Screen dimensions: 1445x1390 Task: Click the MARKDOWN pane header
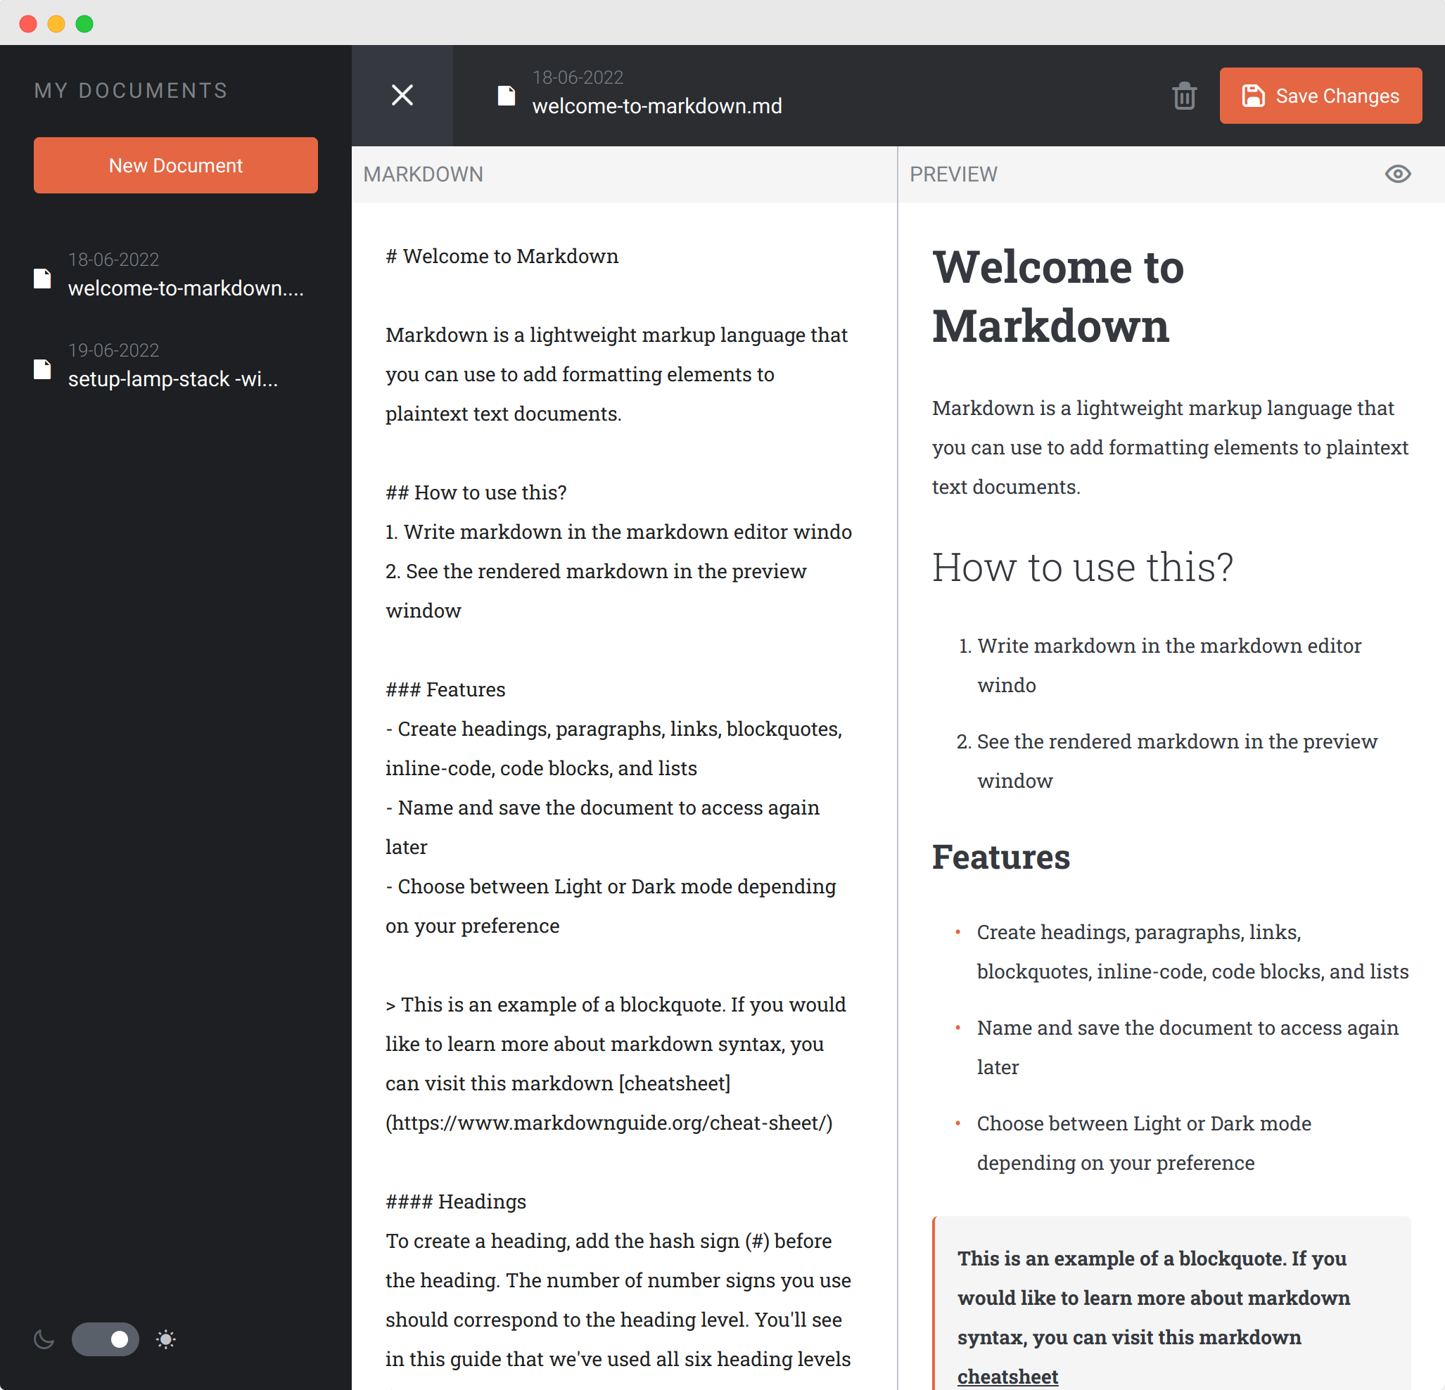pyautogui.click(x=424, y=174)
